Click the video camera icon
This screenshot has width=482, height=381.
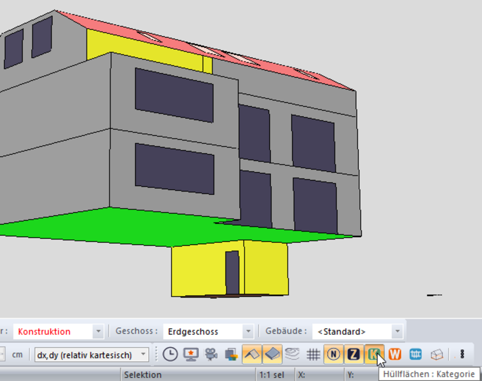pyautogui.click(x=211, y=354)
